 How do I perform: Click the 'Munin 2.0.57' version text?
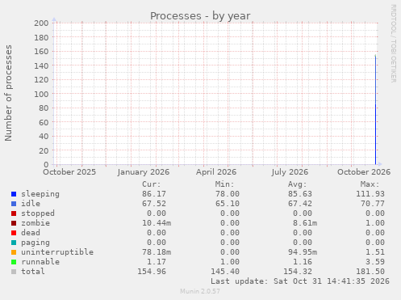[x=200, y=291]
